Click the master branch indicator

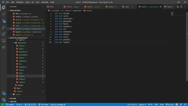10,105
